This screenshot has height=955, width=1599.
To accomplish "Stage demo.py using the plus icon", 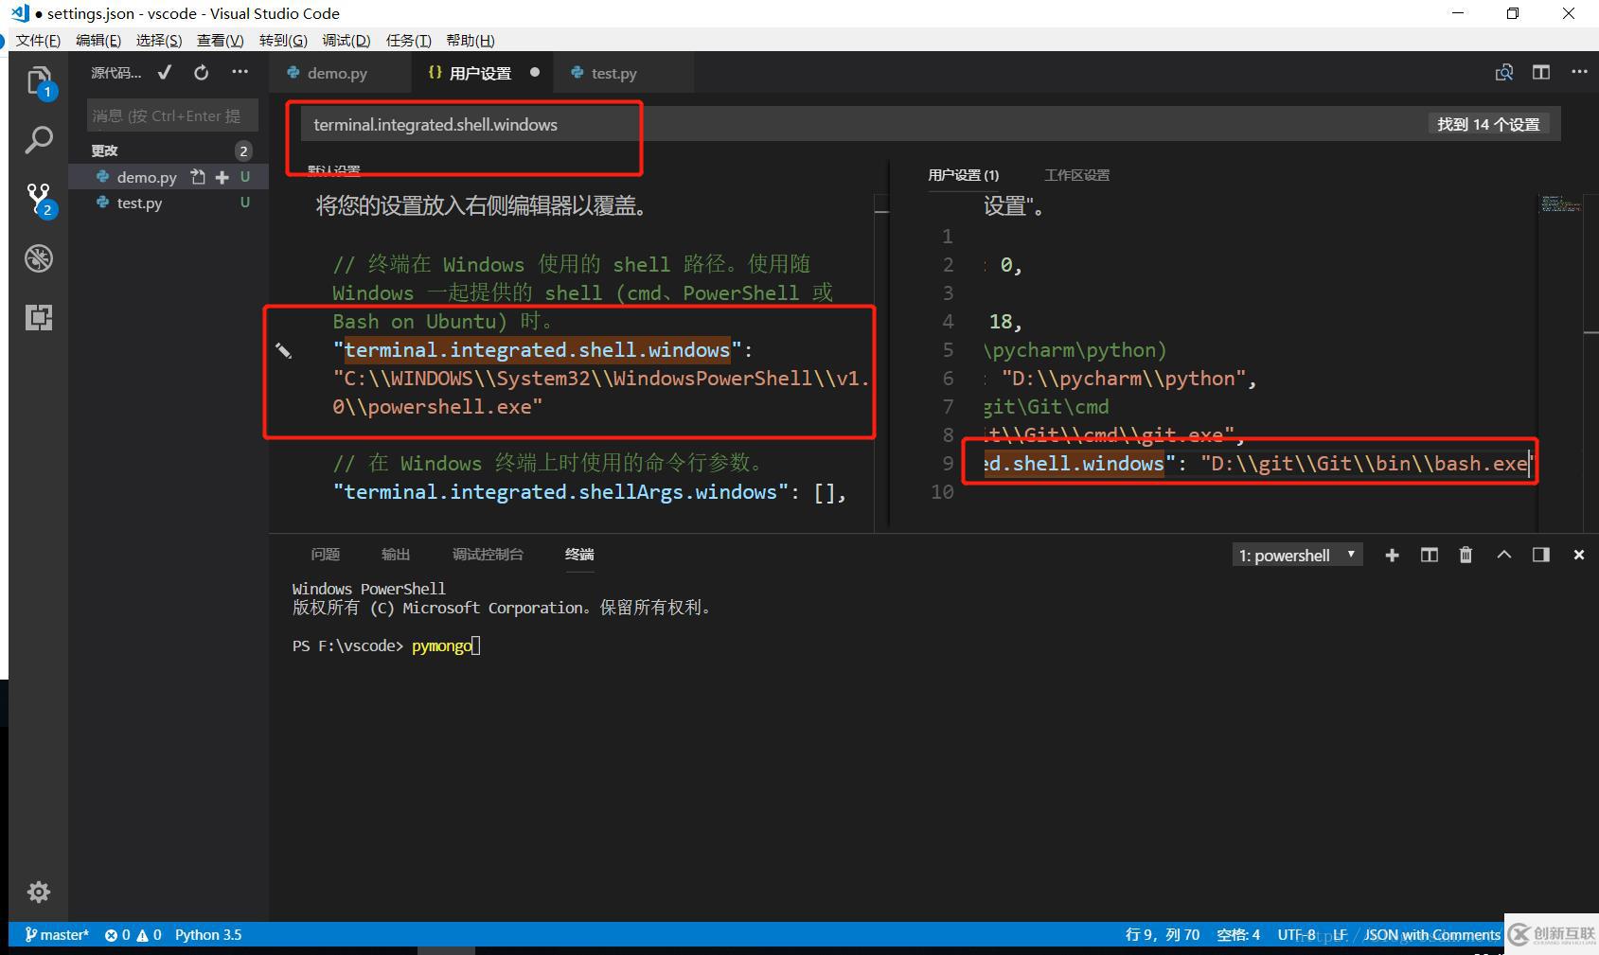I will pos(221,176).
